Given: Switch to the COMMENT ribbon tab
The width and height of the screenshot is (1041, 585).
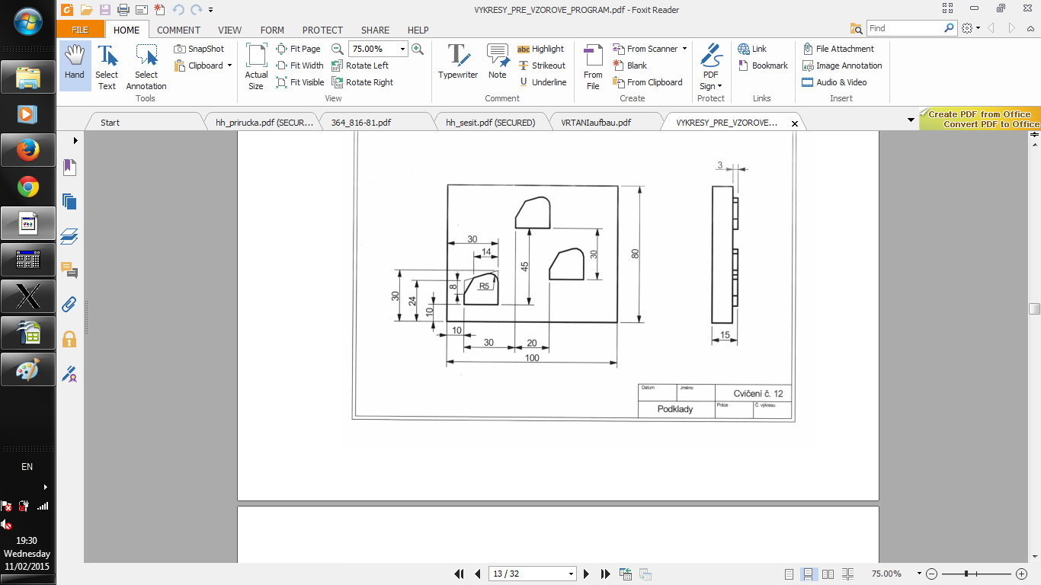Looking at the screenshot, I should (x=178, y=30).
